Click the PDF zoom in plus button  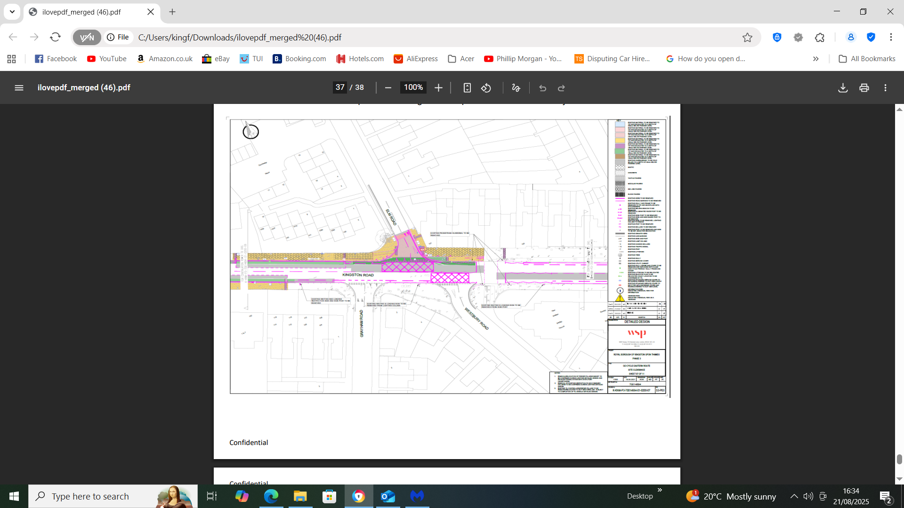[x=438, y=88]
